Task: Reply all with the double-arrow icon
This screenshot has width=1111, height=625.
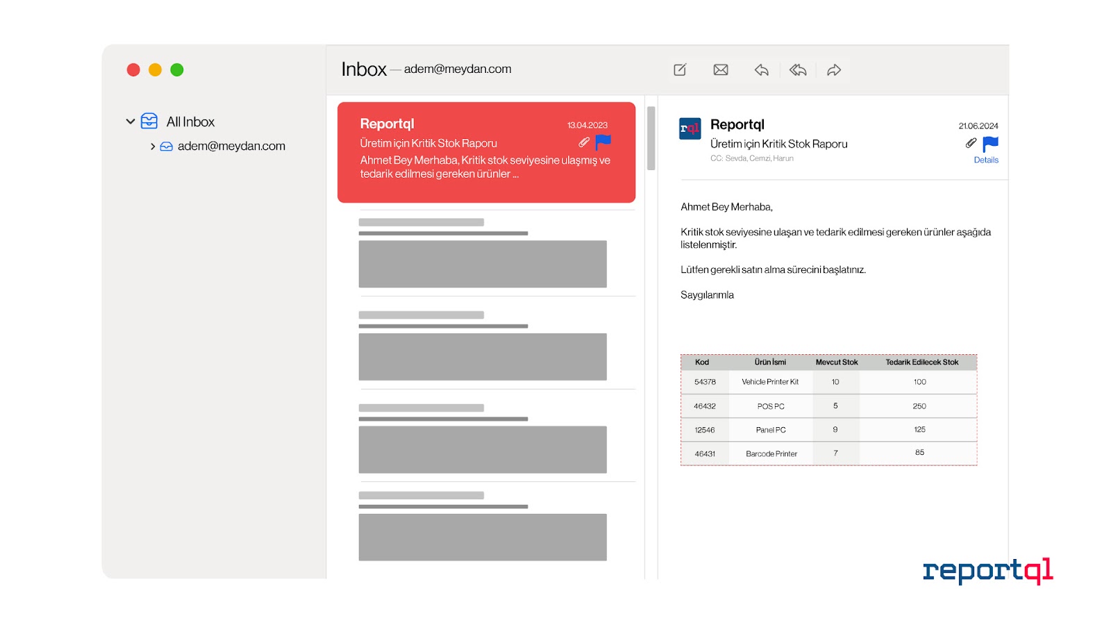Action: tap(798, 69)
